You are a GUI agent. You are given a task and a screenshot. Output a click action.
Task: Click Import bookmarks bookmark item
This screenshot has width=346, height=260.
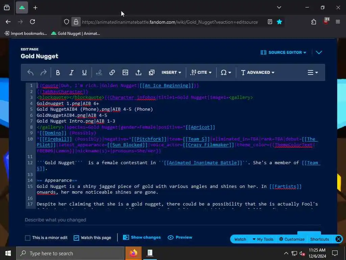pyautogui.click(x=26, y=34)
